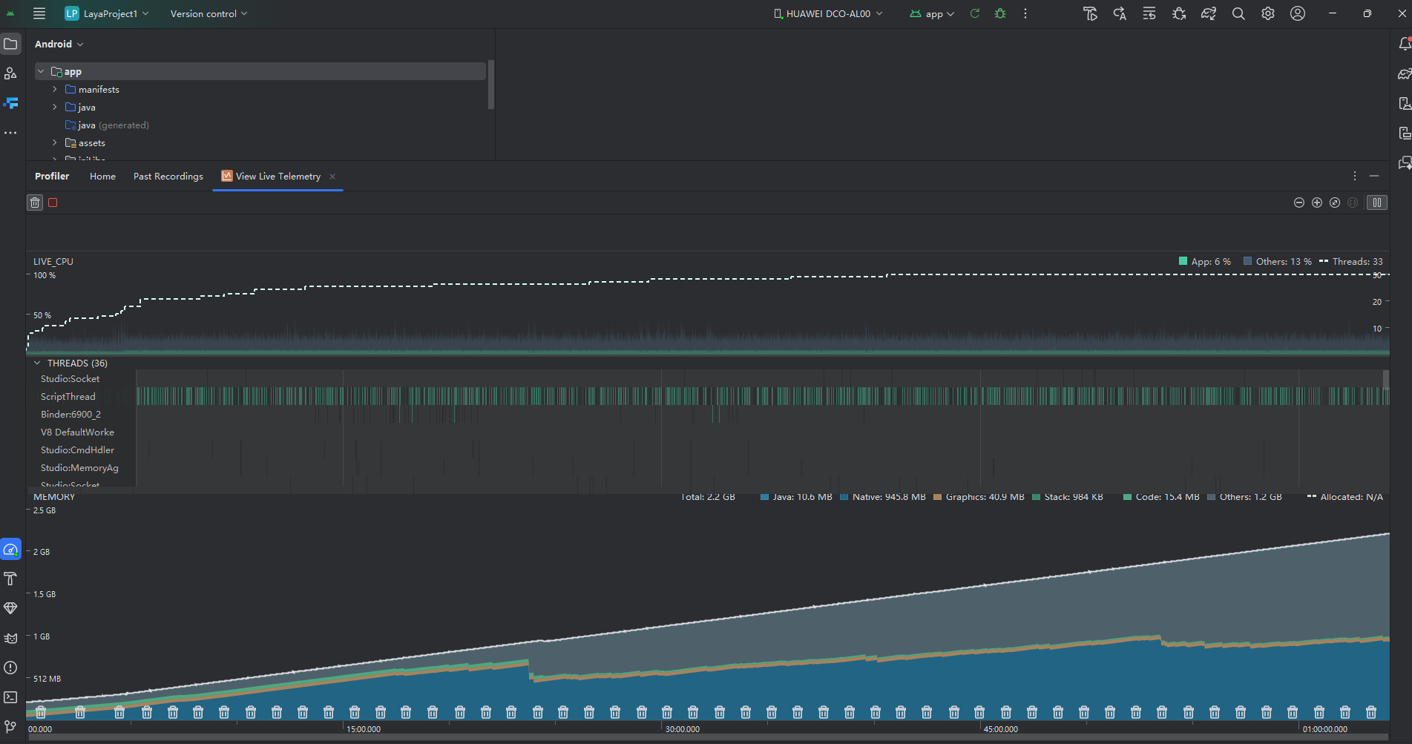The width and height of the screenshot is (1412, 744).
Task: Stop the profiling session with red square
Action: pos(53,203)
